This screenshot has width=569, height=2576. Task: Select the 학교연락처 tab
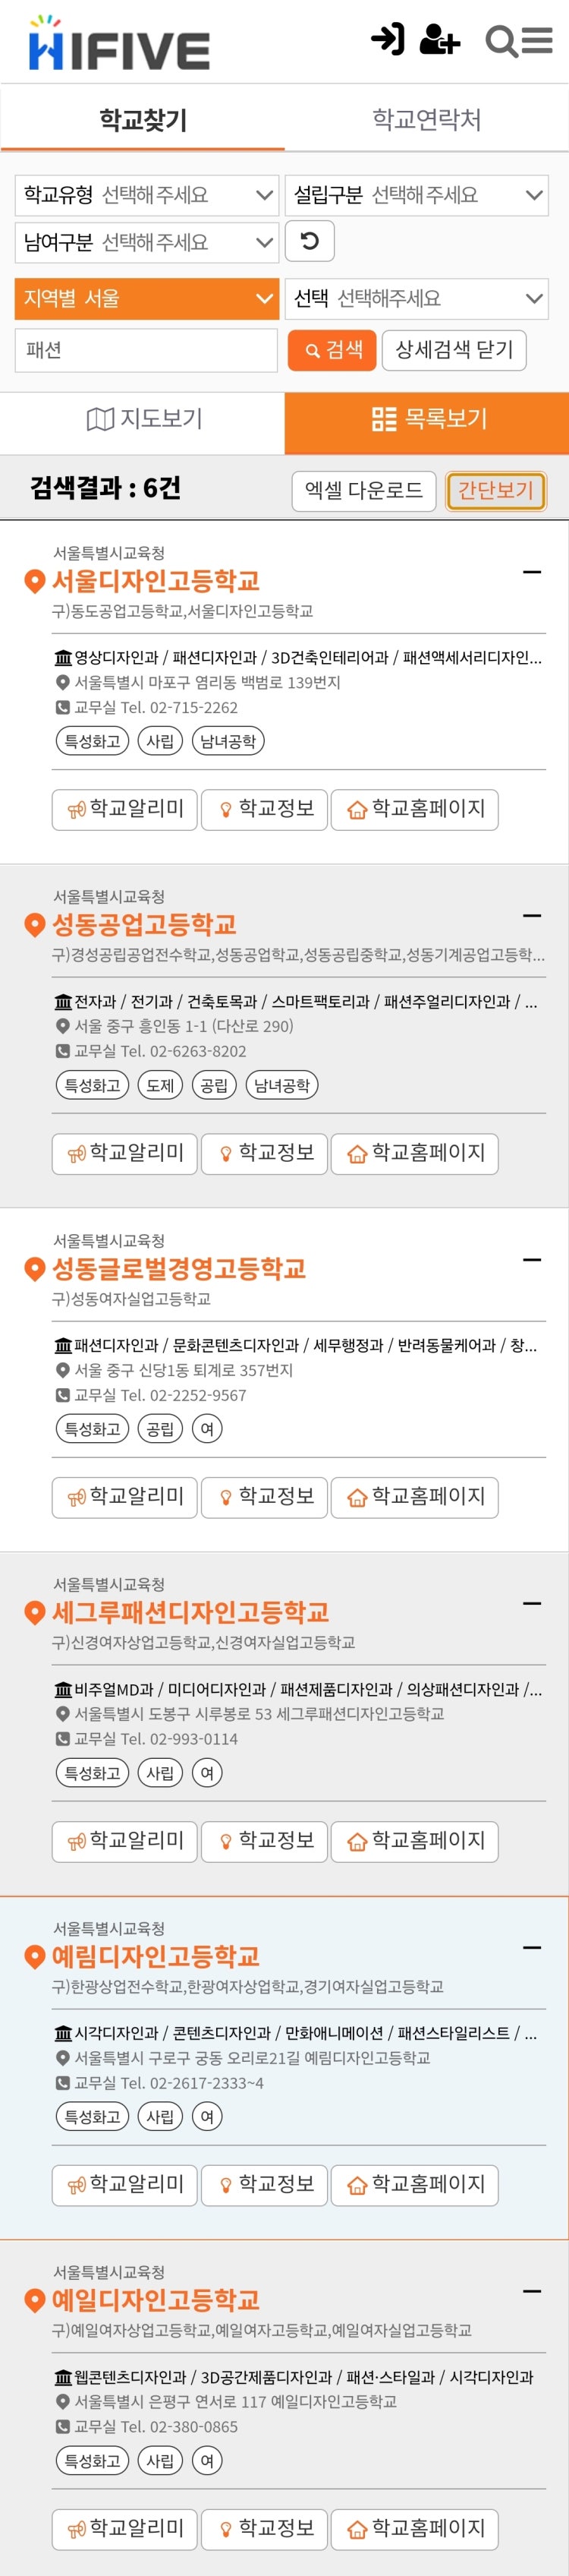pos(426,120)
